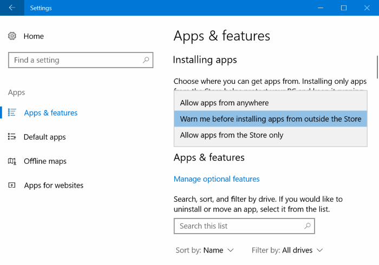Pick Allow apps from the Store only
The image size is (379, 265).
point(271,135)
